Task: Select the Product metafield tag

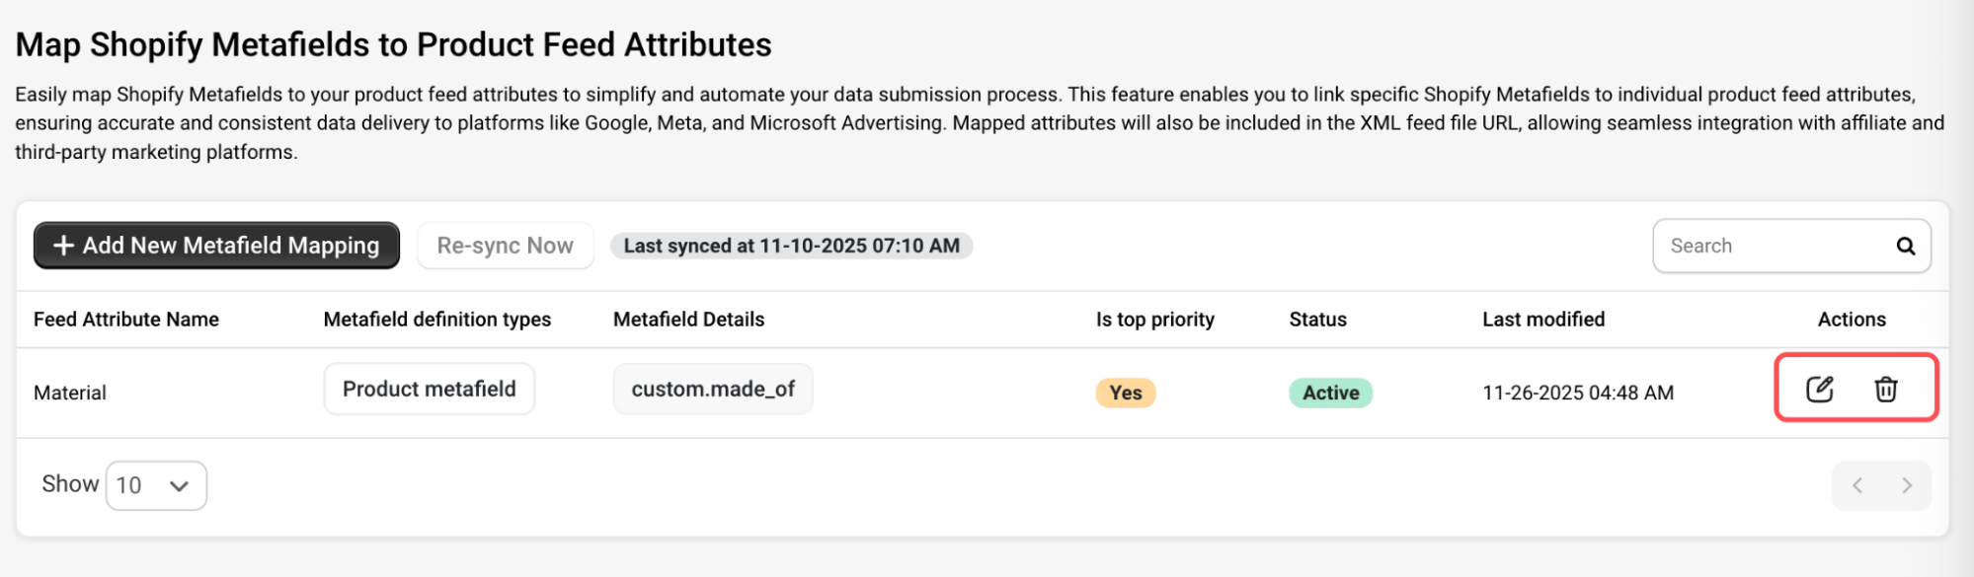Action: click(429, 389)
